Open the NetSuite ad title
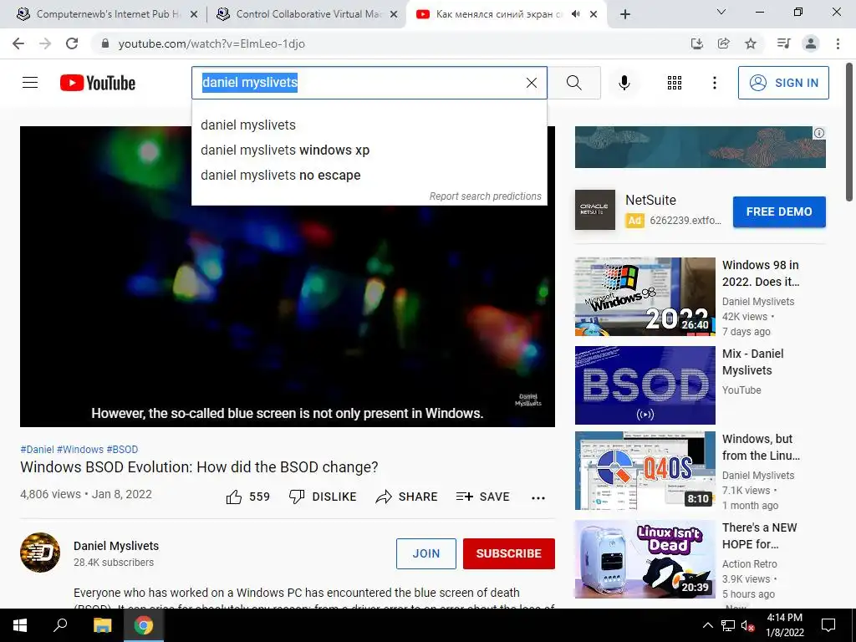The image size is (856, 642). coord(650,201)
